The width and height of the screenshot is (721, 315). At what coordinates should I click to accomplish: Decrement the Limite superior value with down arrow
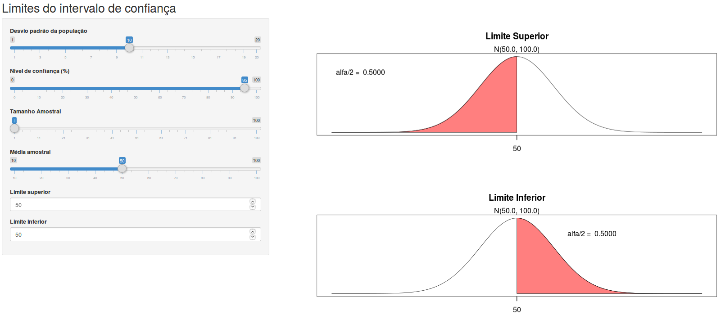253,207
